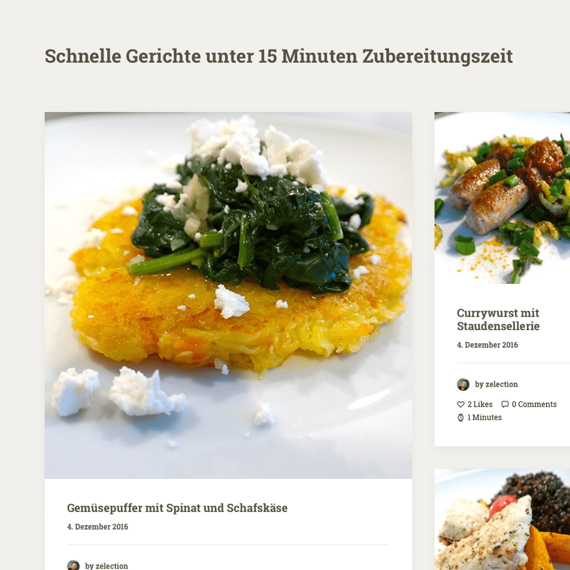Open Gemüsepuffer mit Spinat und Schafskäse title
The image size is (570, 570).
coord(177,508)
